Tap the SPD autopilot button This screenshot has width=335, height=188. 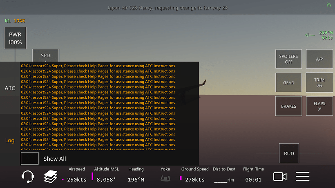coord(45,55)
